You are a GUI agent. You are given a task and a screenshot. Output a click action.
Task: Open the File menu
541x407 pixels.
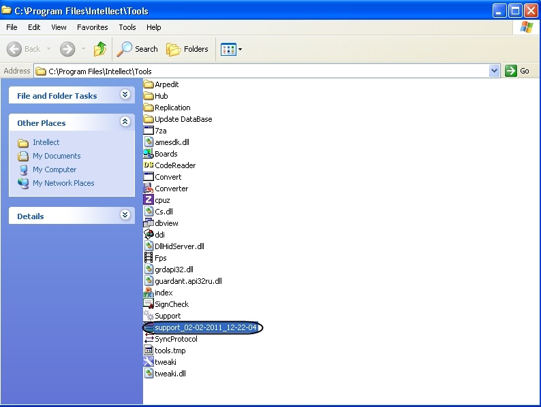tap(12, 27)
